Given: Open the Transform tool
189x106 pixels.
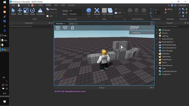Looking at the screenshot, I should tap(40, 11).
